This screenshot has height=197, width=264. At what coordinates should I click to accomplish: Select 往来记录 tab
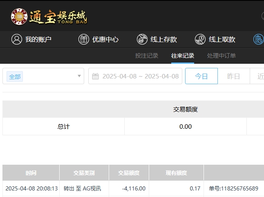tap(183, 56)
